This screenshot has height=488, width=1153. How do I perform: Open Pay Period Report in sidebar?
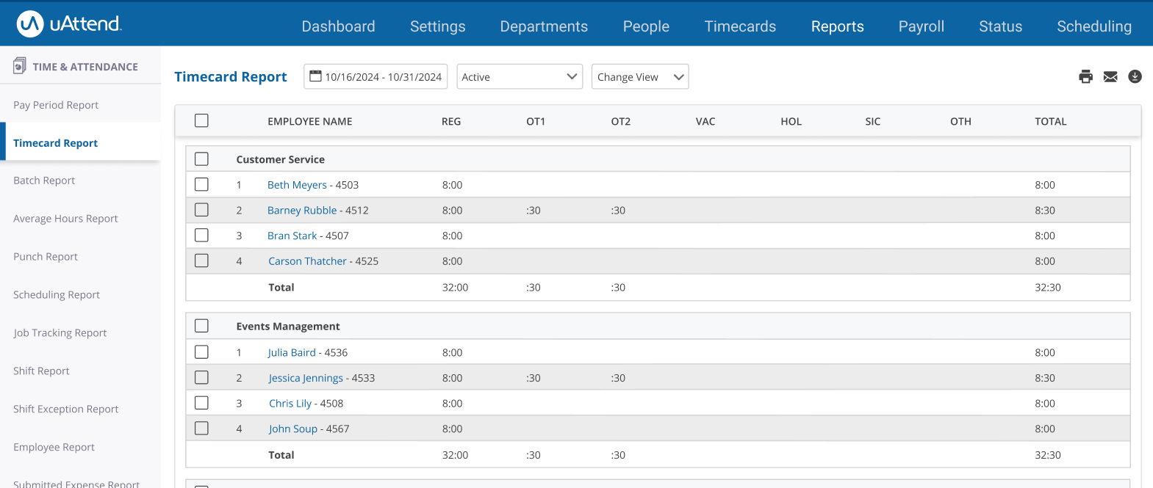[x=56, y=105]
